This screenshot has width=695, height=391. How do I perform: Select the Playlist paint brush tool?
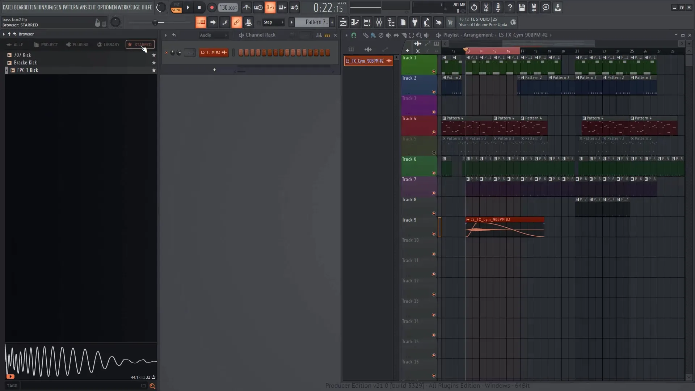(373, 35)
